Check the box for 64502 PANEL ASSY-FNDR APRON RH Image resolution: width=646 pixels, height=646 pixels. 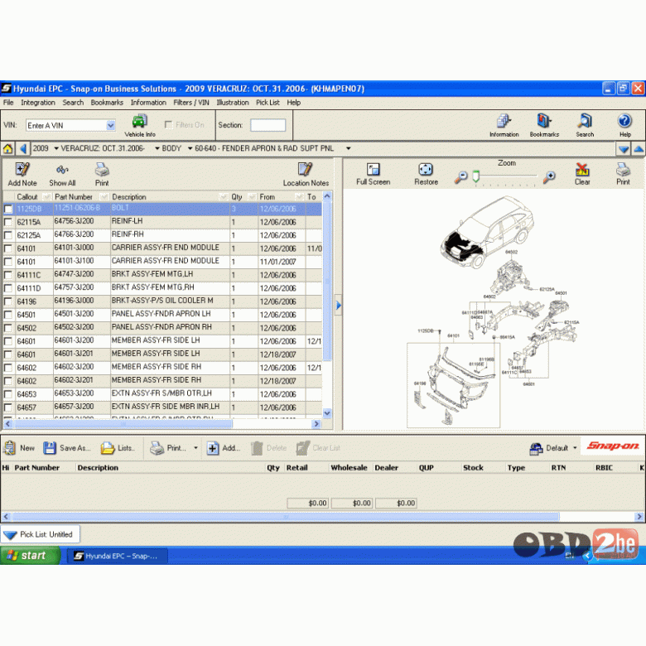(x=8, y=328)
